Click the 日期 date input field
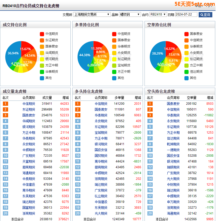Viewport: 216px width, 221px height. (x=186, y=14)
